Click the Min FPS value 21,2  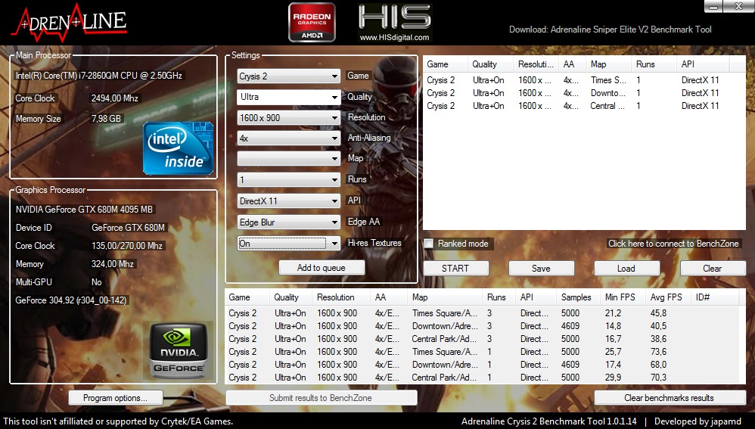point(613,313)
